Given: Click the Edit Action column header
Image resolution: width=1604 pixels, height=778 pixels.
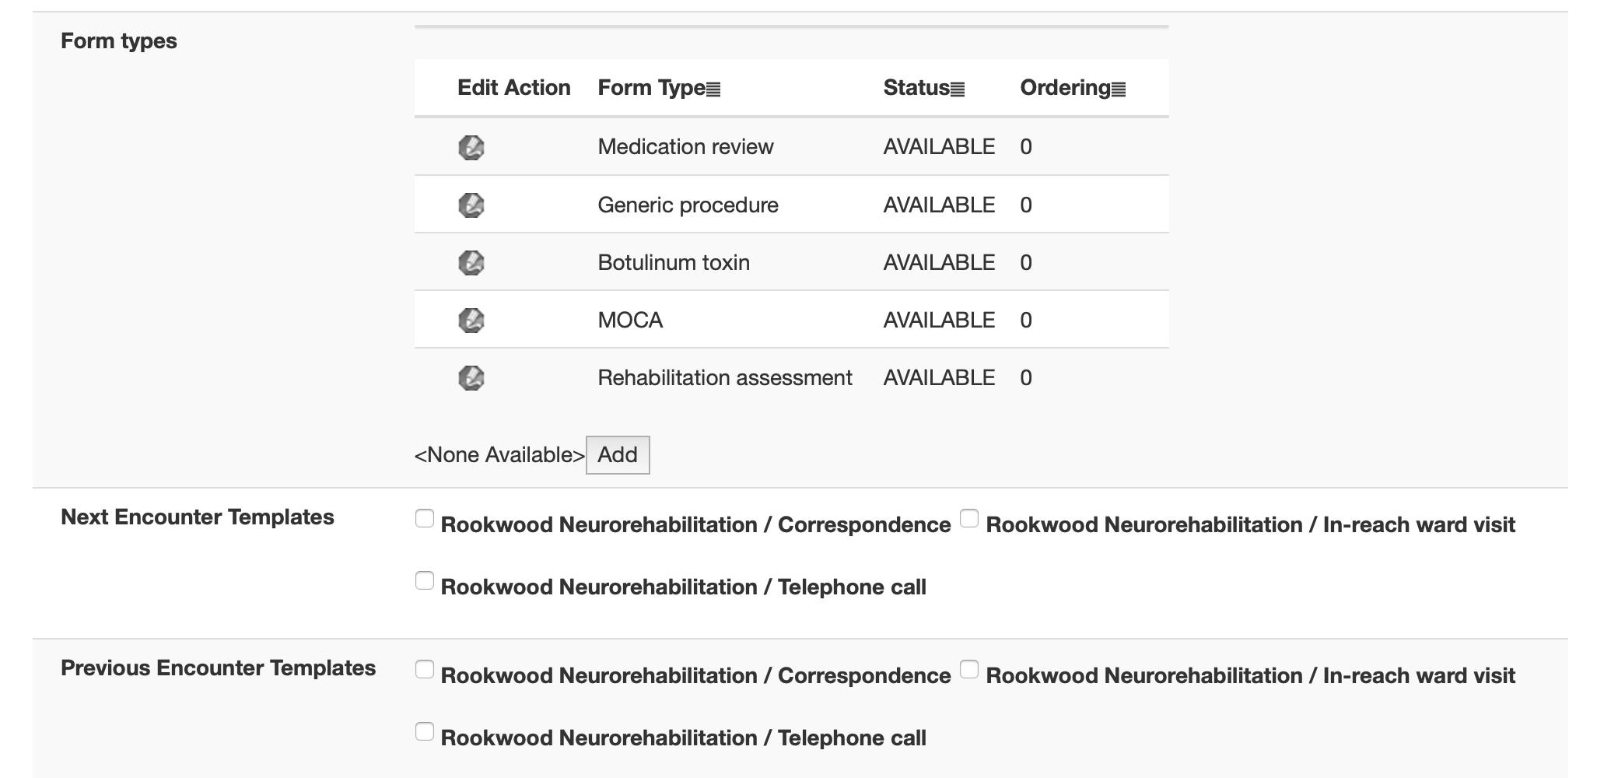Looking at the screenshot, I should tap(513, 87).
